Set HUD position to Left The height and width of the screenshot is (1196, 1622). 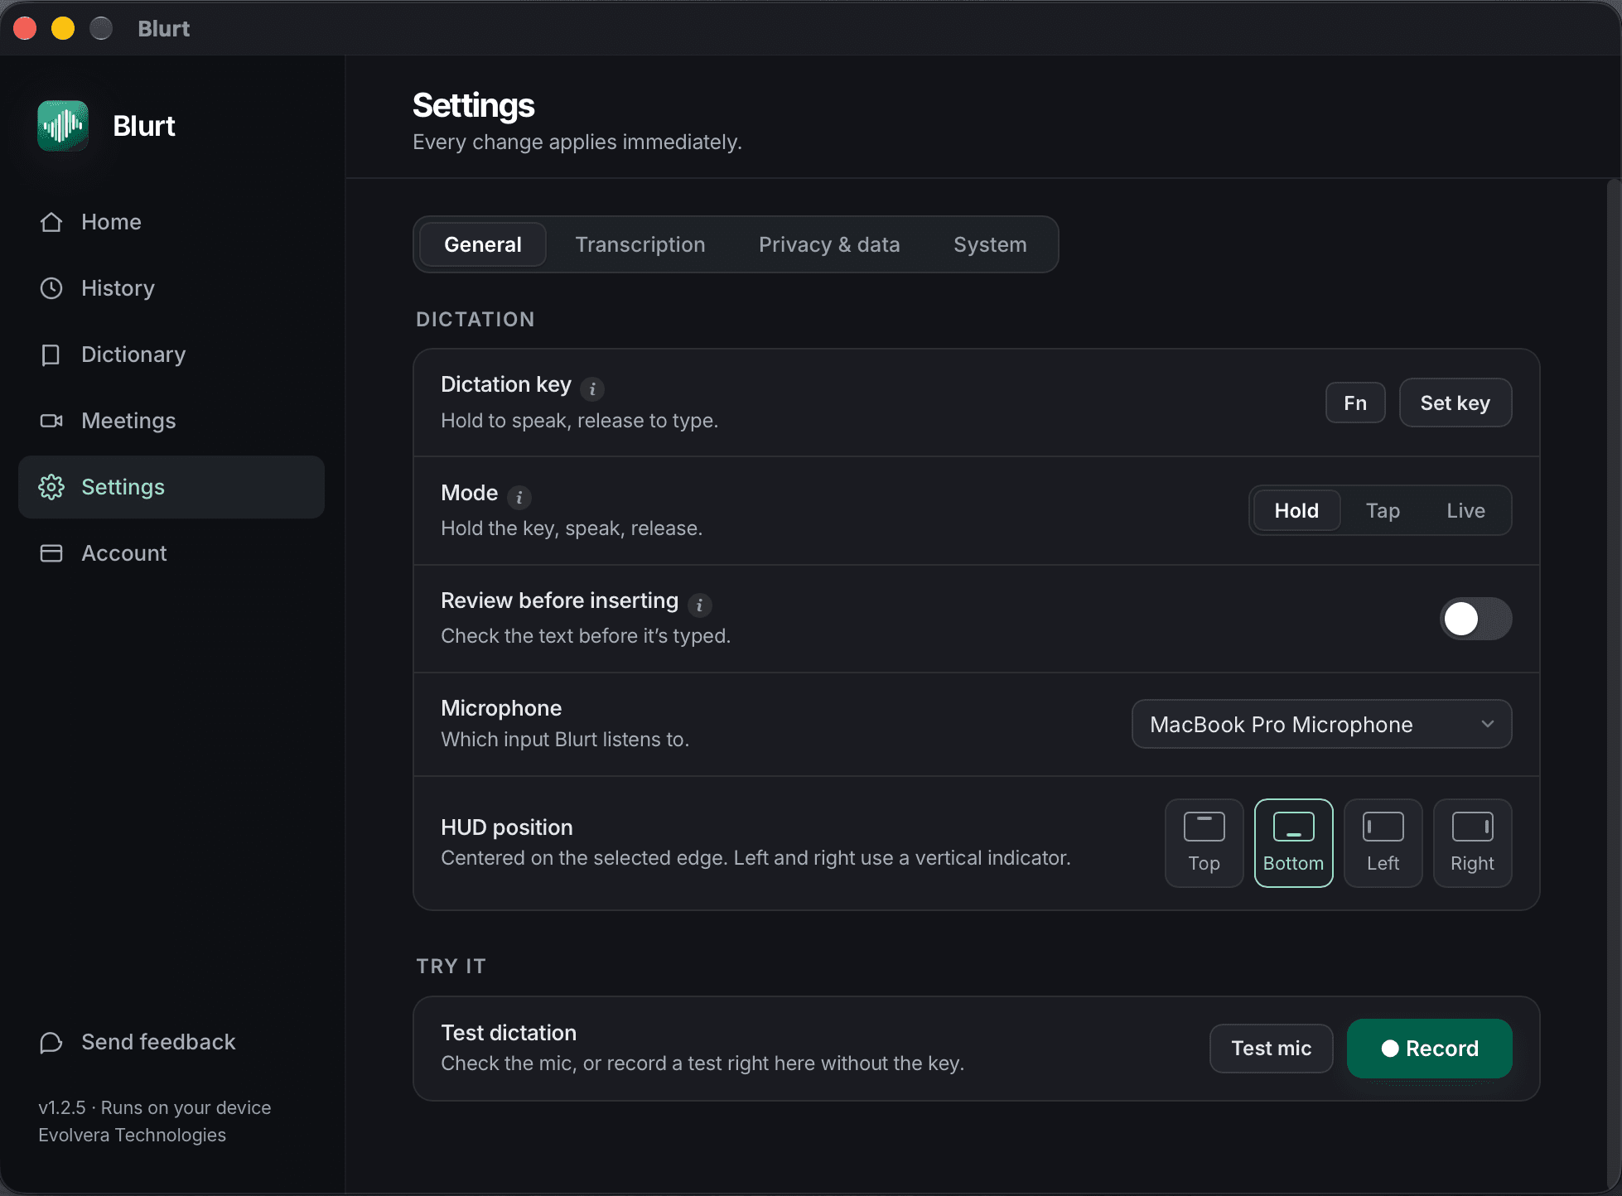(x=1383, y=843)
